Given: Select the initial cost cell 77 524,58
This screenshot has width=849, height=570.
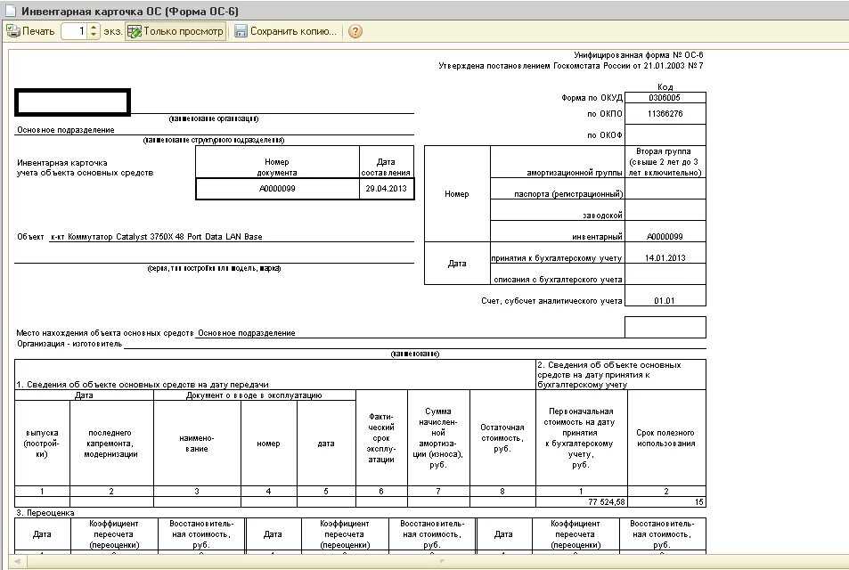Looking at the screenshot, I should tap(582, 501).
